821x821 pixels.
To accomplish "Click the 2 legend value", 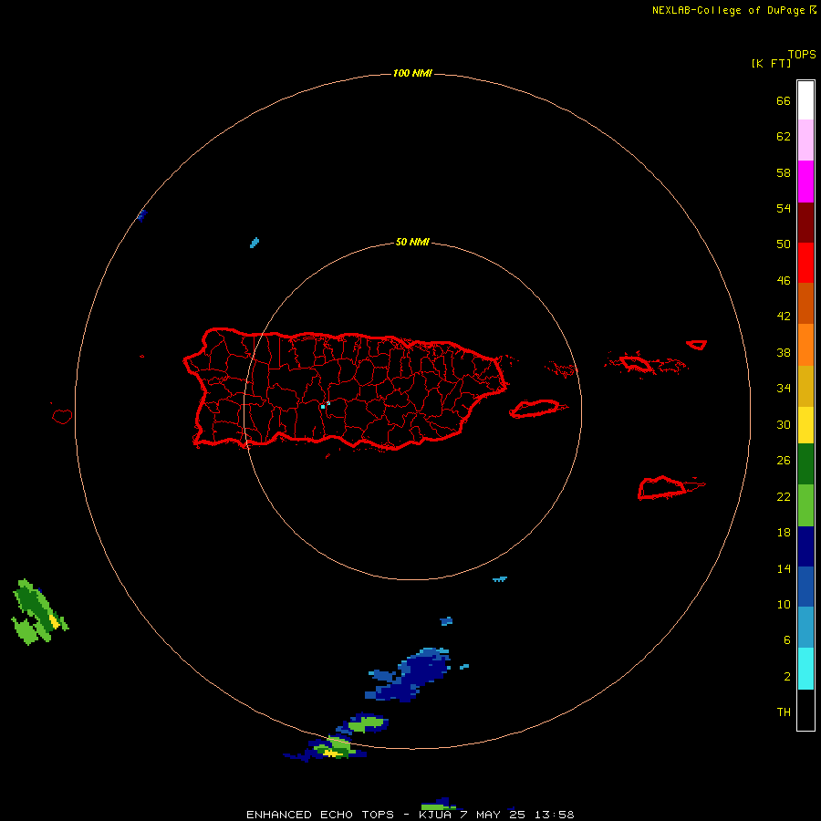I will pyautogui.click(x=787, y=676).
